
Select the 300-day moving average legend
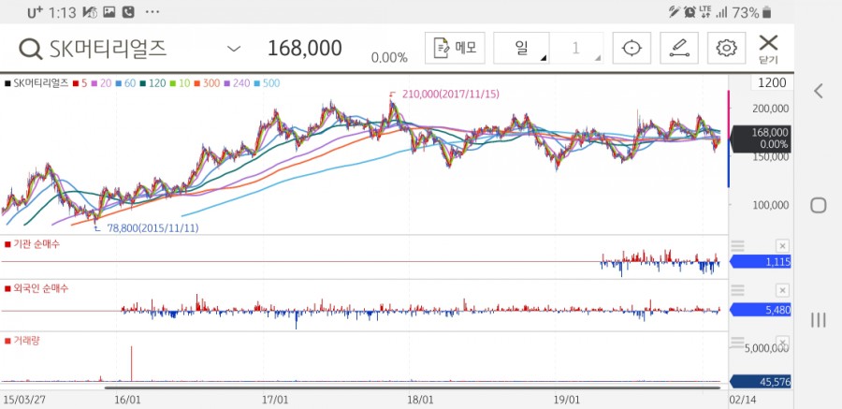(208, 83)
